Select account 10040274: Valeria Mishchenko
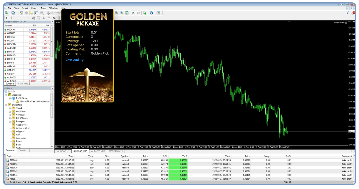Screen dimensions: 359x189 coord(34,102)
